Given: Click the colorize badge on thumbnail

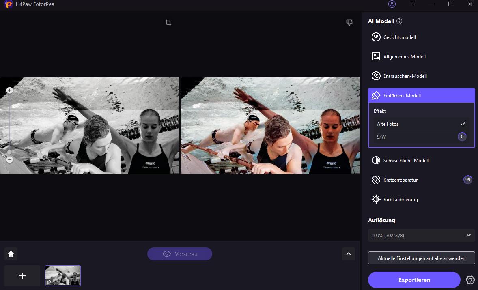Looking at the screenshot, I should coord(49,282).
